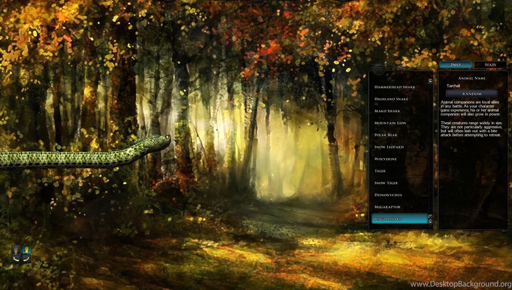Click the animal list scroll-up arrow
This screenshot has height=290, width=512.
click(430, 82)
